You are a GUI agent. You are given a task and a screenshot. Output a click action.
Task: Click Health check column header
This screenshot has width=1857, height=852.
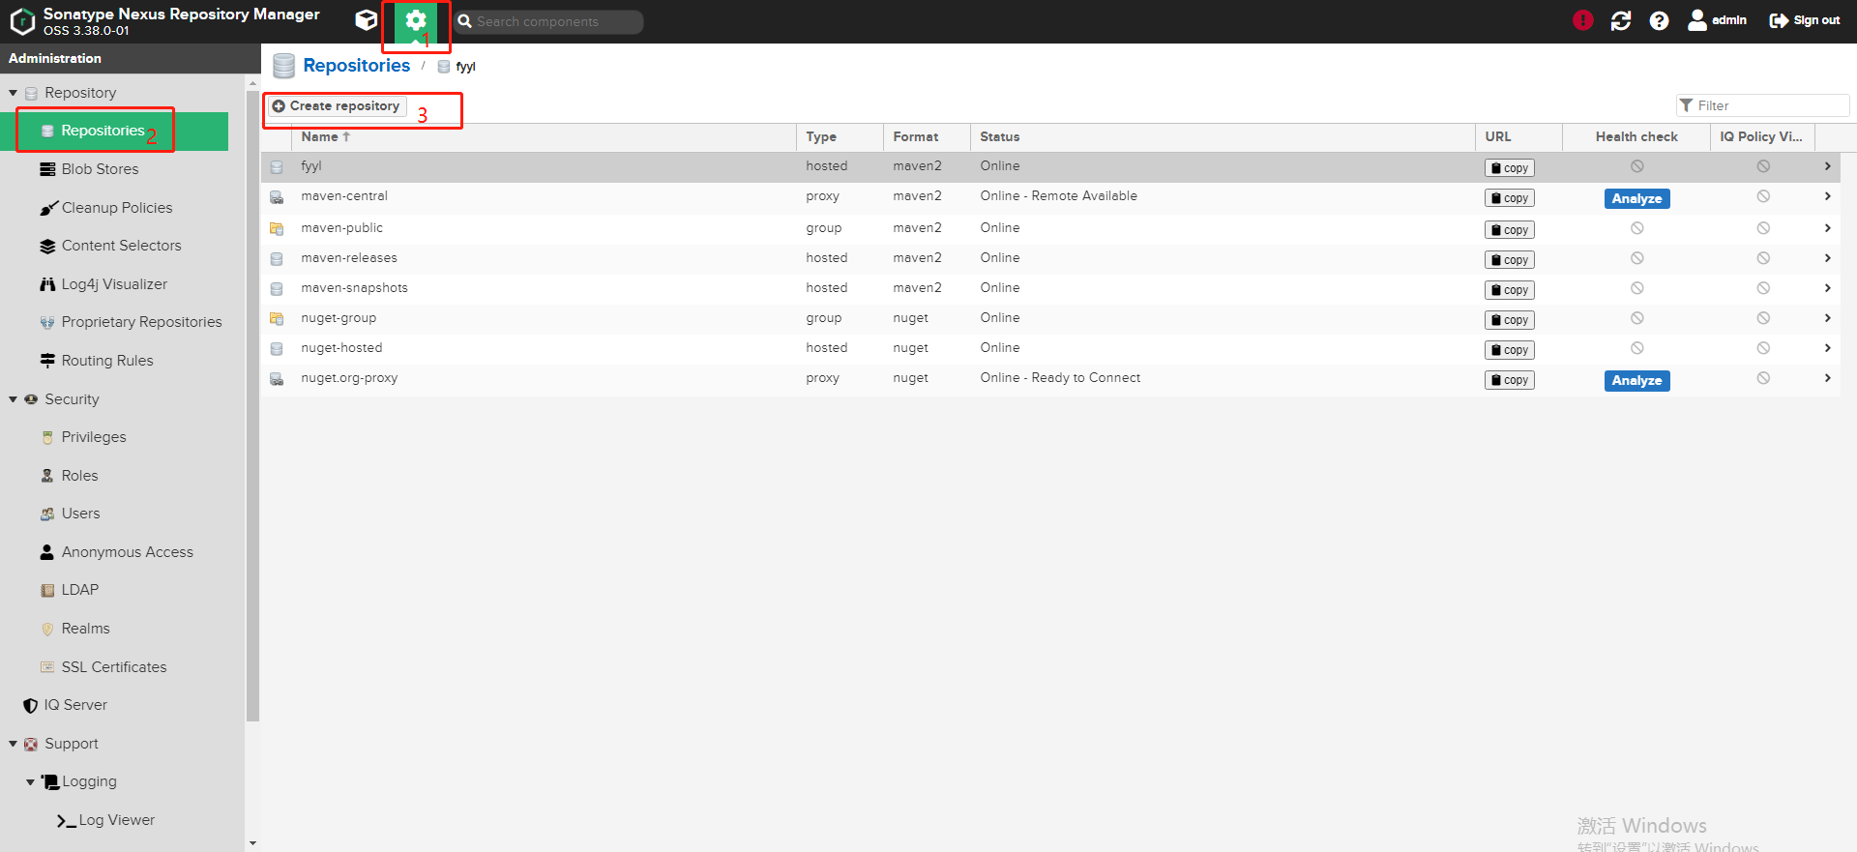(x=1636, y=137)
